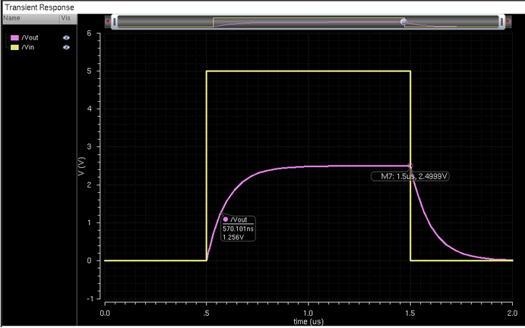
Task: Click the M7 marker point on the waveform
Action: coord(410,166)
